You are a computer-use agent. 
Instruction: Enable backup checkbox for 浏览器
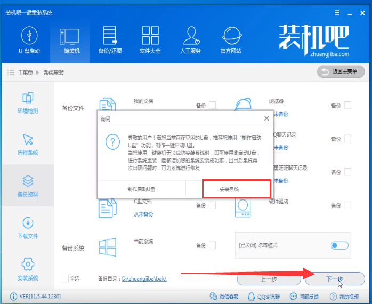click(347, 105)
